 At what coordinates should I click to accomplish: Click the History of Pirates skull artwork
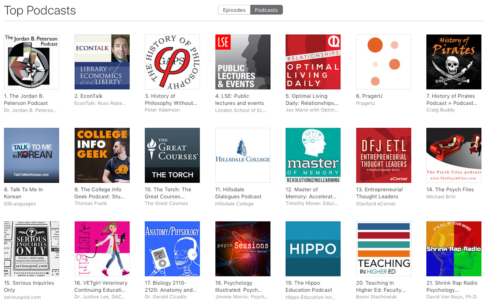pos(454,62)
